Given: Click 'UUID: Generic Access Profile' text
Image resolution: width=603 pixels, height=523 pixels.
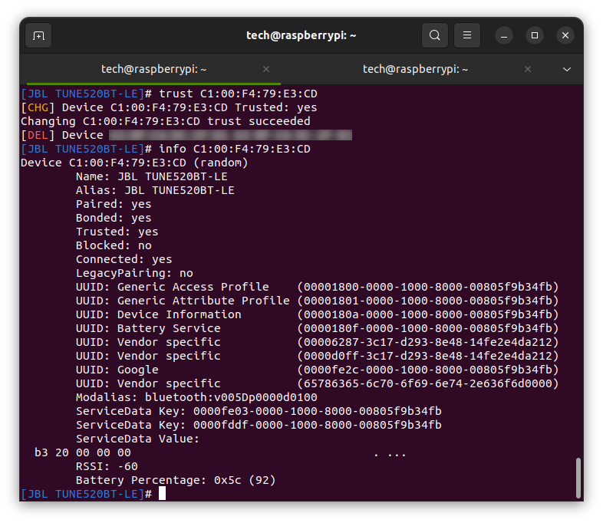Looking at the screenshot, I should (x=173, y=287).
